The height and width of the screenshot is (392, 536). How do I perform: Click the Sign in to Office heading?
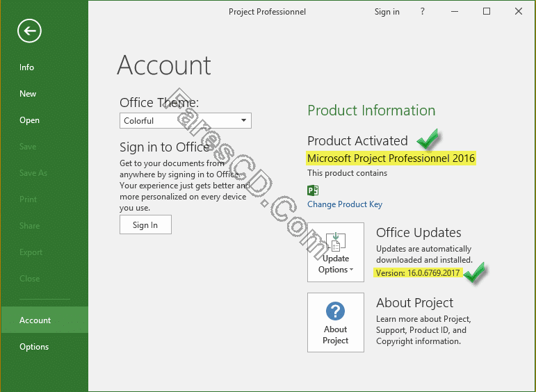(165, 147)
